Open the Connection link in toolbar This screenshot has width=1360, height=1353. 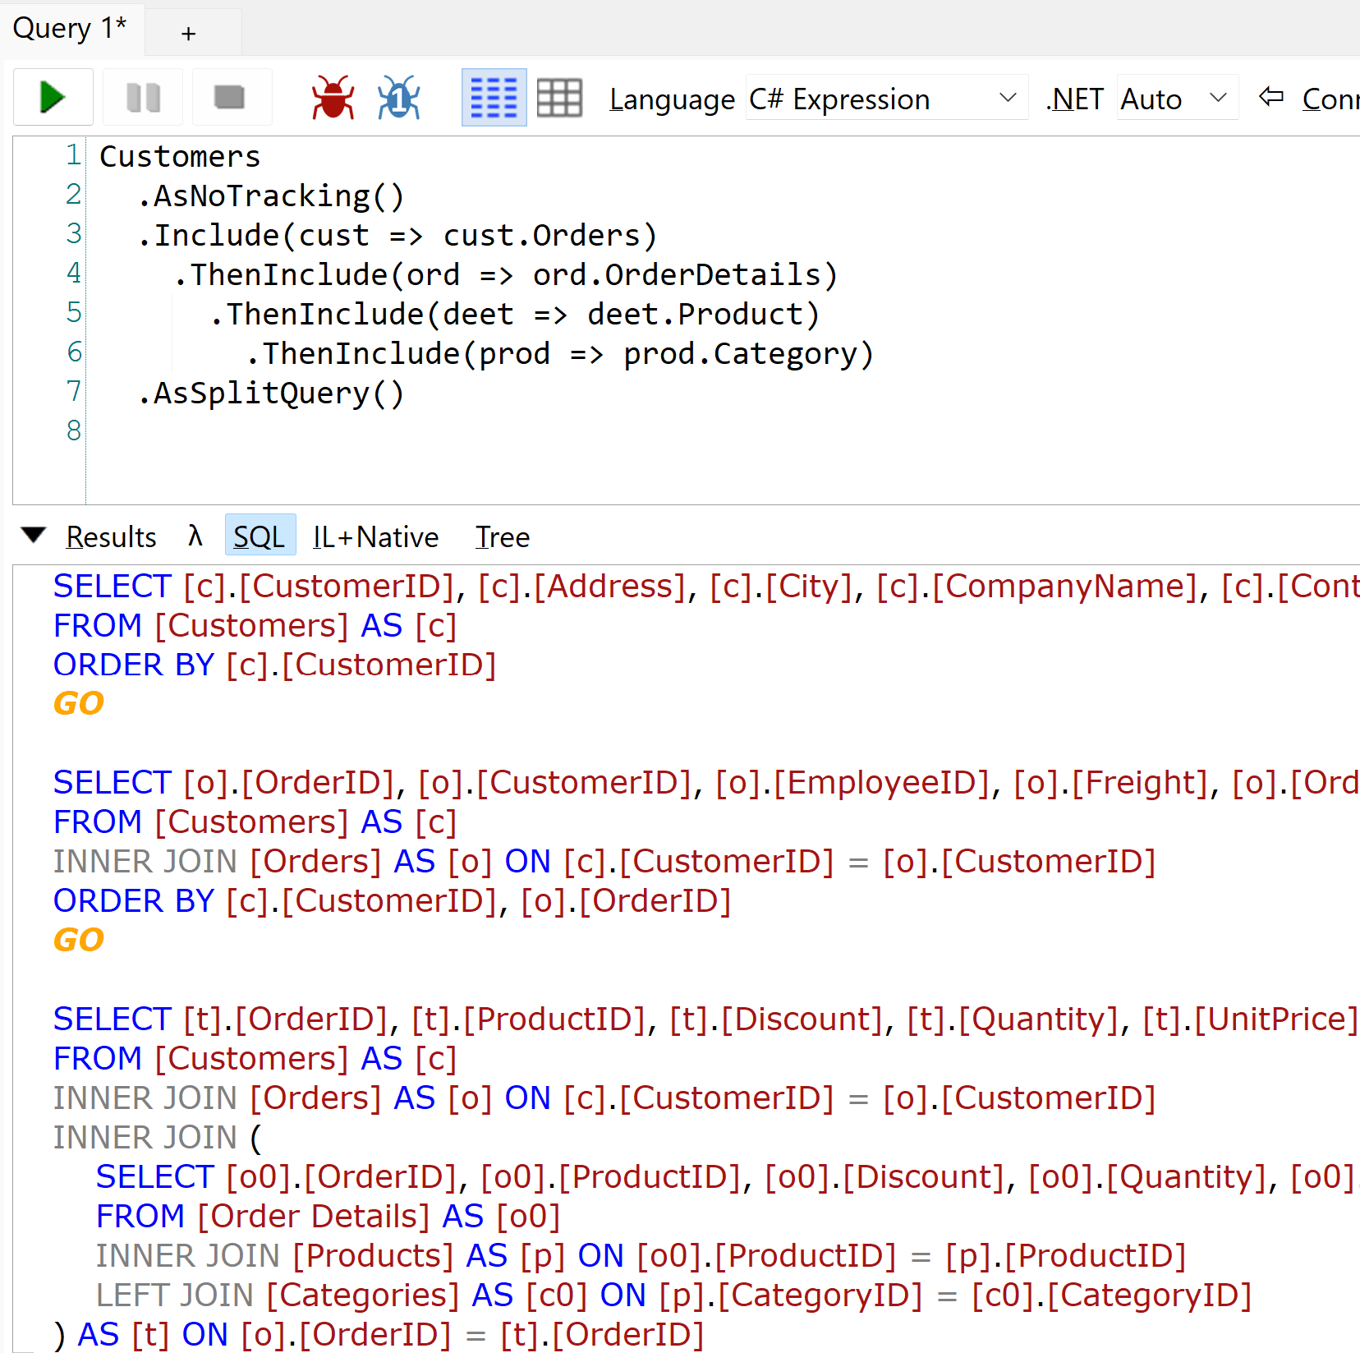(x=1330, y=99)
